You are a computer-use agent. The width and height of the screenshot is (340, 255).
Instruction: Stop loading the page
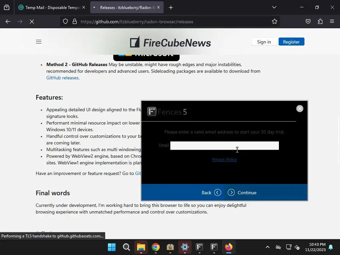32,22
